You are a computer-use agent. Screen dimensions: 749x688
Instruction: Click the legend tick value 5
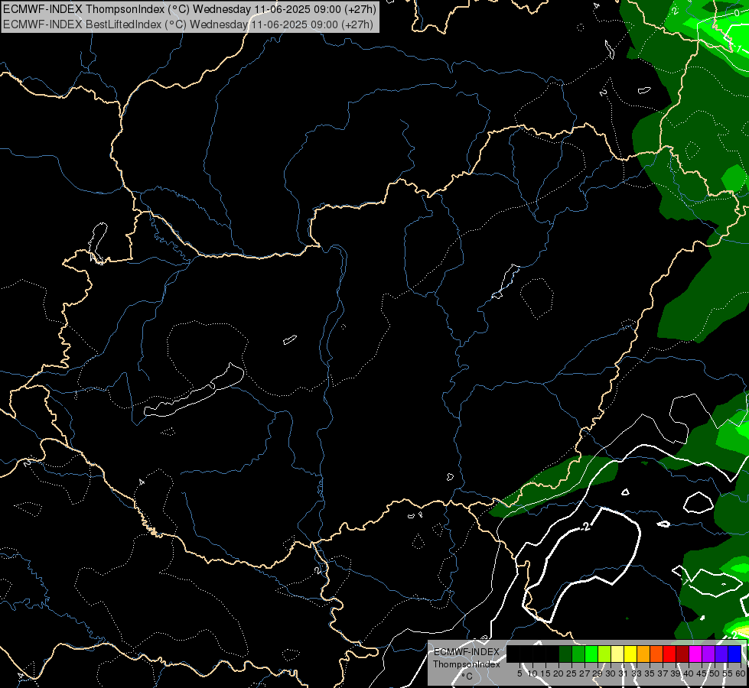[x=519, y=673]
